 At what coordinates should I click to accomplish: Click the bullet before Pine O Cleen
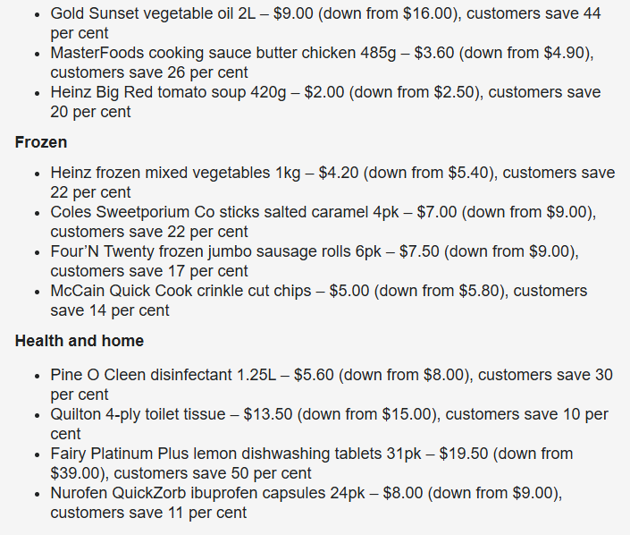[x=38, y=377]
